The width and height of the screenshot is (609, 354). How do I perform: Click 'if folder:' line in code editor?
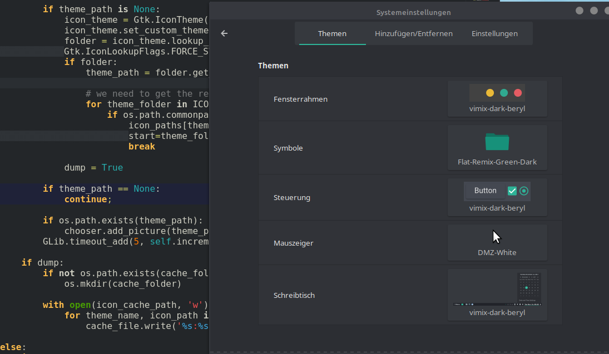pos(91,62)
